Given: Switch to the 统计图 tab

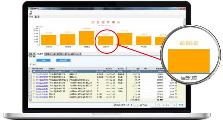Looking at the screenshot, I should click(31, 17).
